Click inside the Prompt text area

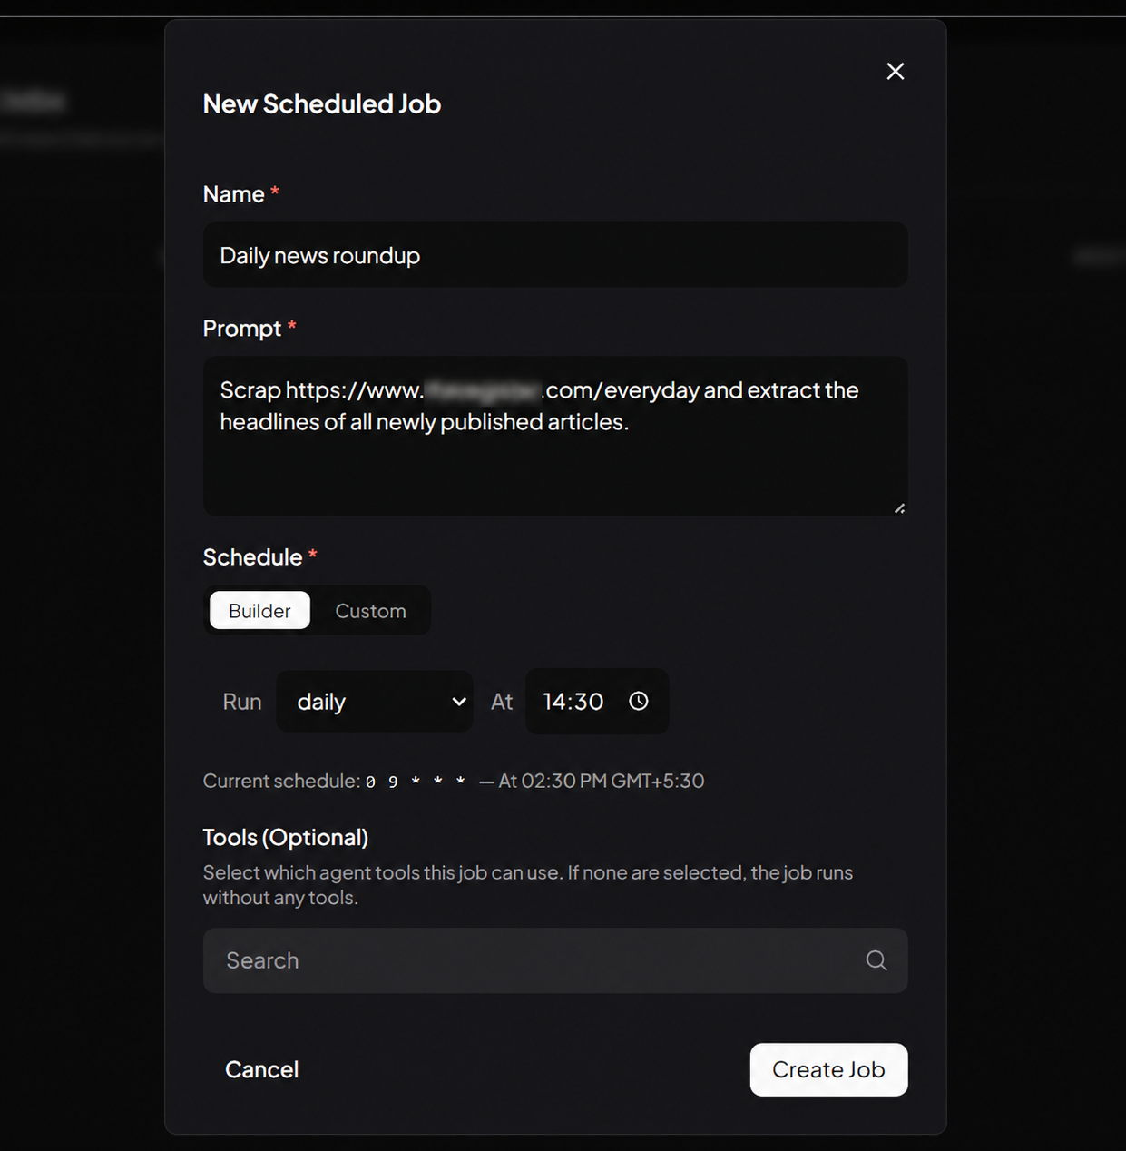pyautogui.click(x=555, y=437)
